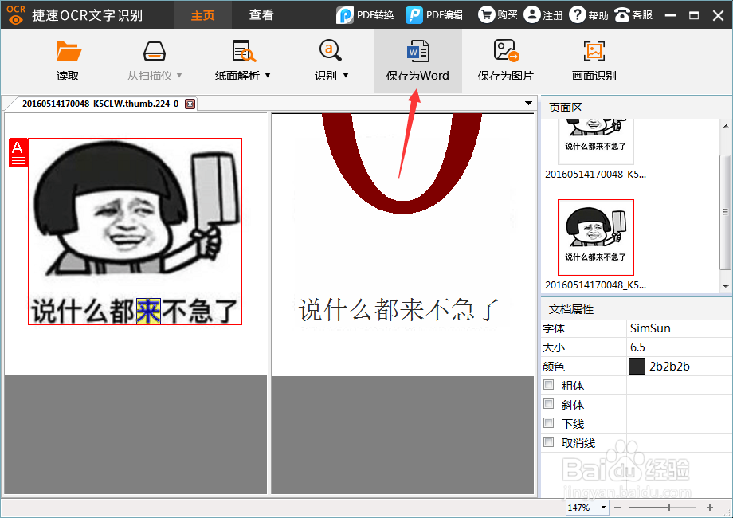This screenshot has height=518, width=733.
Task: Click the 保存为Word icon
Action: coord(418,52)
